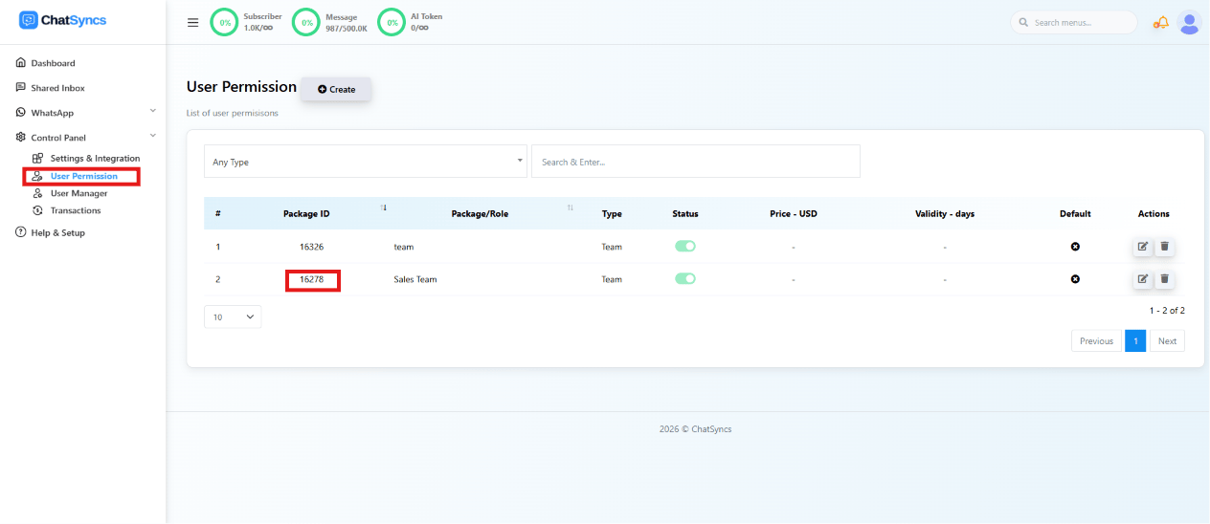Open Dashboard from the sidebar
Image resolution: width=1210 pixels, height=524 pixels.
coord(53,63)
